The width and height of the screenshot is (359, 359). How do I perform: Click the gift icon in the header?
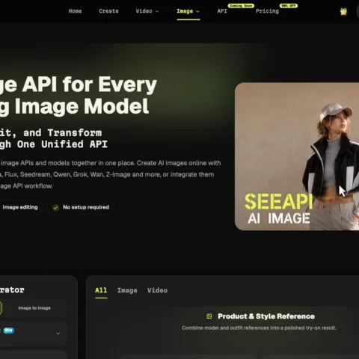[x=343, y=11]
